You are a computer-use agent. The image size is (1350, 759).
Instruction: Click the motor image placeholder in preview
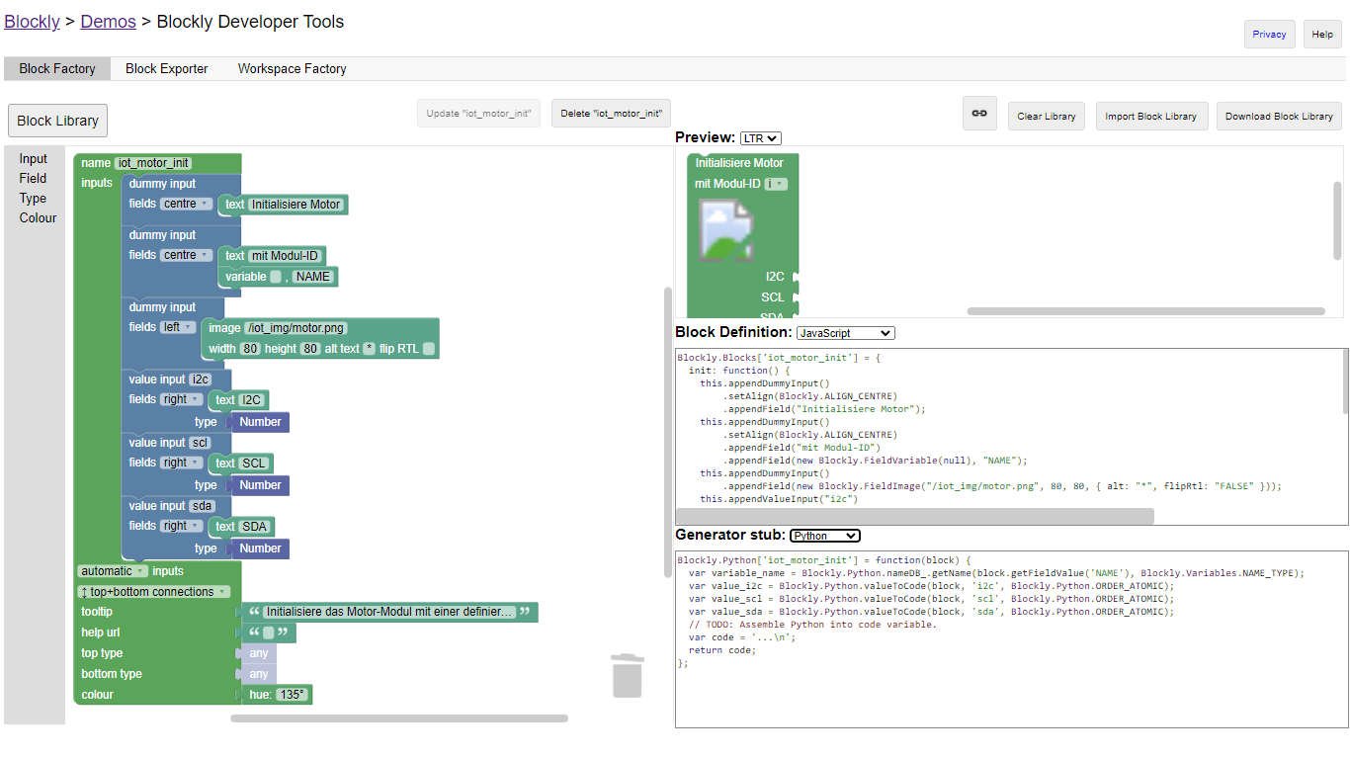tap(726, 229)
